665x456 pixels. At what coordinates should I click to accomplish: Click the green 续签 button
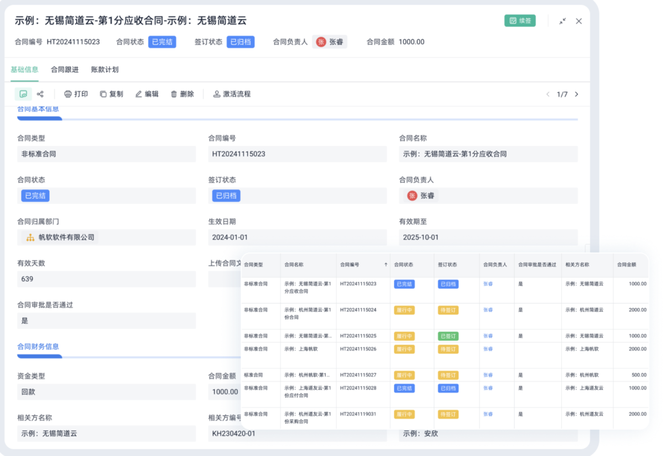pos(520,21)
